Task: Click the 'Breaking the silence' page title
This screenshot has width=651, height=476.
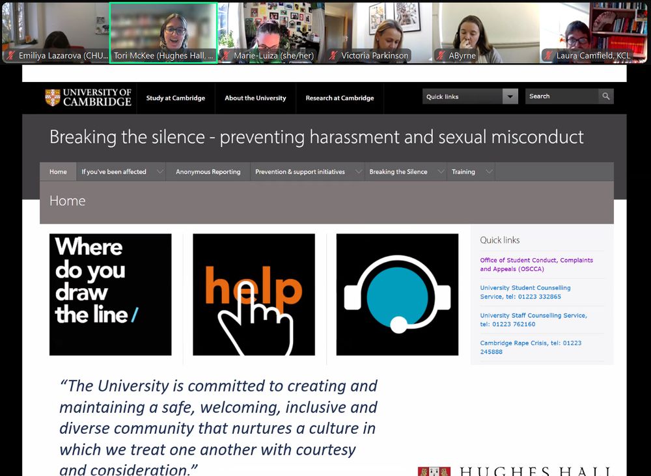Action: point(316,137)
